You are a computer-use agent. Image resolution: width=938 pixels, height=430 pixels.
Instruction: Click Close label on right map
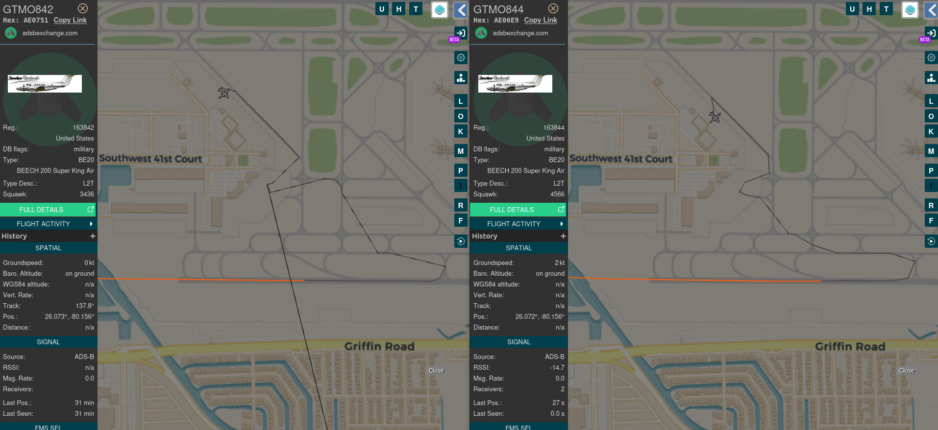point(907,371)
